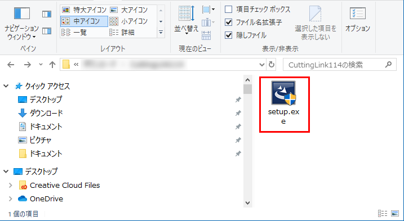Expand Creative Cloud Files node
The image size is (404, 221).
11,185
